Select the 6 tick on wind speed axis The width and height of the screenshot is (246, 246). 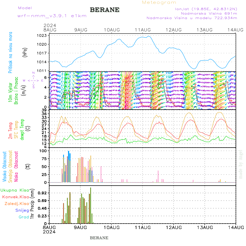(45, 78)
